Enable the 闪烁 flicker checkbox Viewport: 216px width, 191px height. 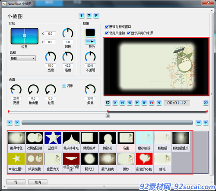pyautogui.click(x=64, y=86)
